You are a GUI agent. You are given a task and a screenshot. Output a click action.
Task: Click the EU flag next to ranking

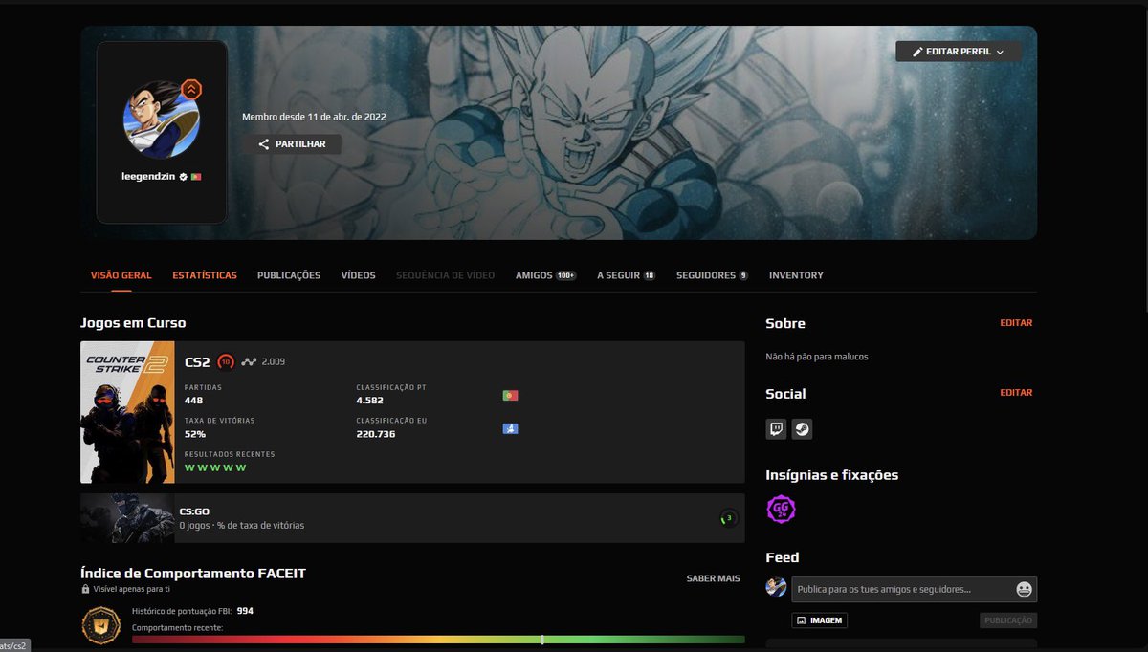(x=510, y=428)
